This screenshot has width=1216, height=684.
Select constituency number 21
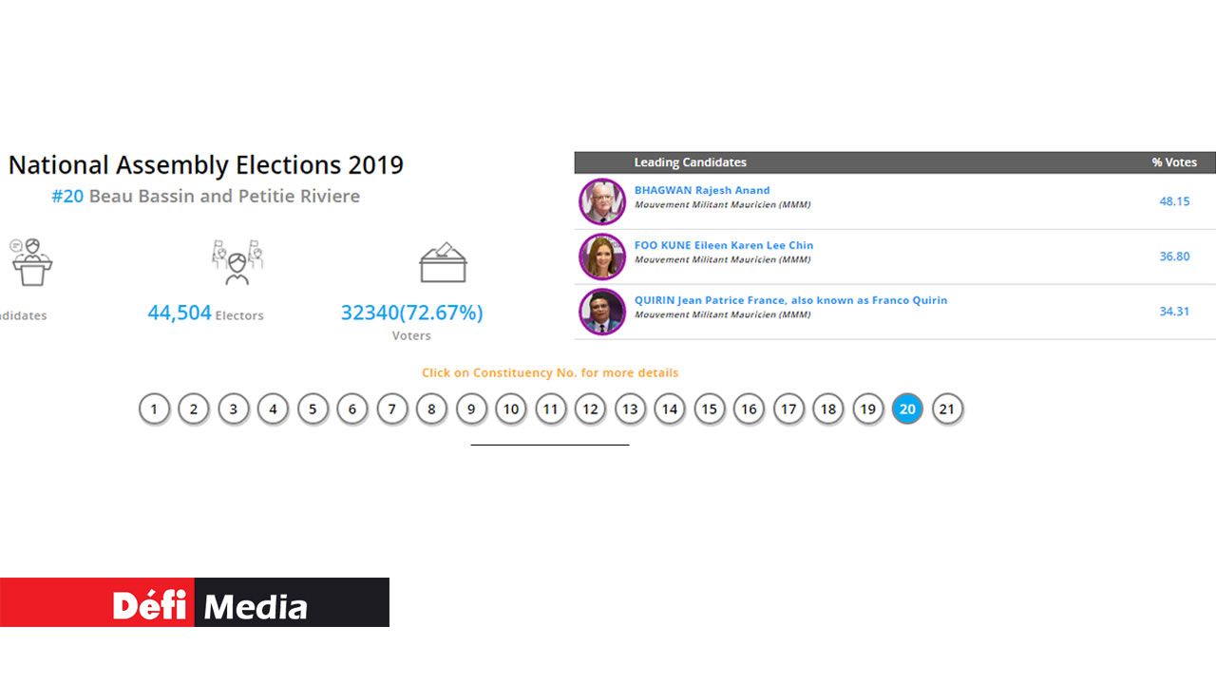pyautogui.click(x=946, y=409)
